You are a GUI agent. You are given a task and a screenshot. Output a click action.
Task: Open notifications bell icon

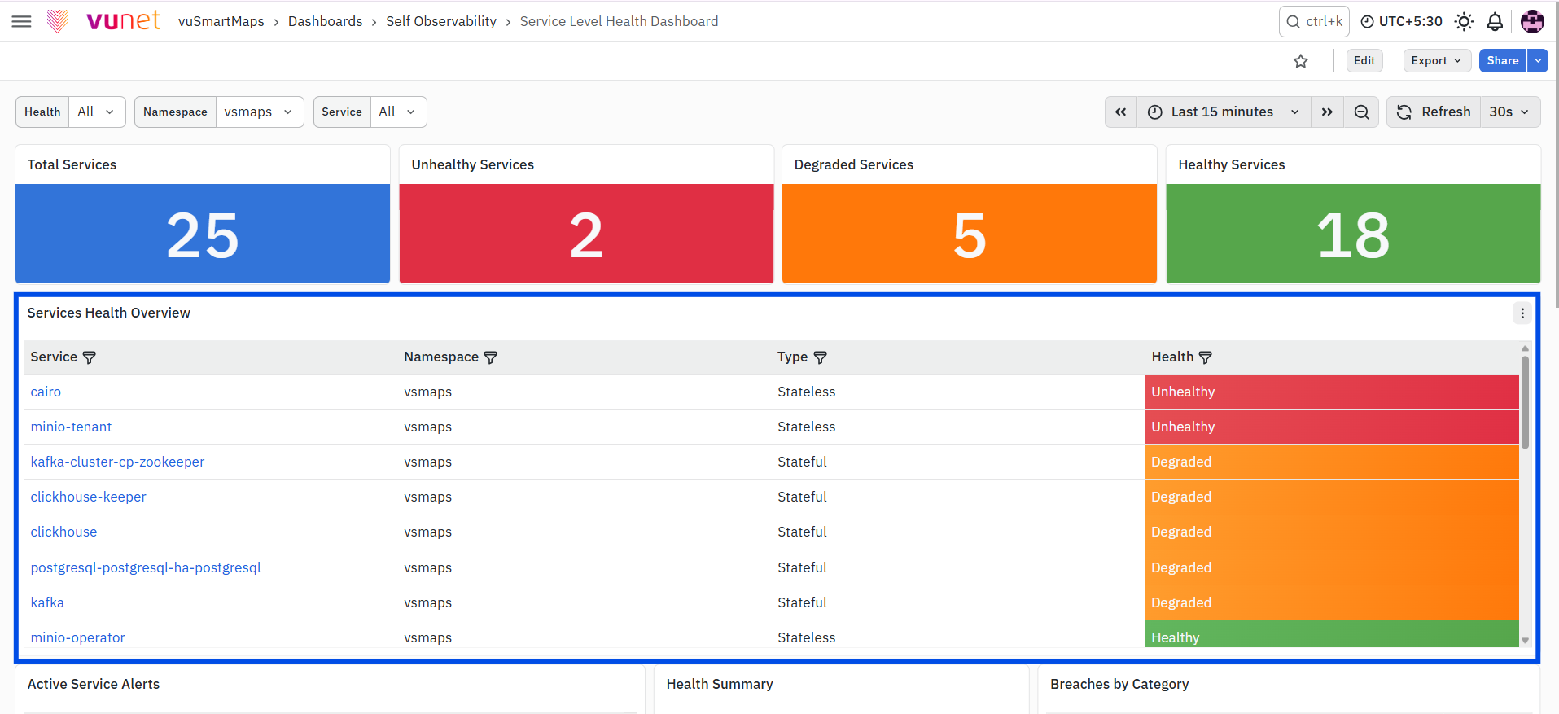tap(1495, 22)
